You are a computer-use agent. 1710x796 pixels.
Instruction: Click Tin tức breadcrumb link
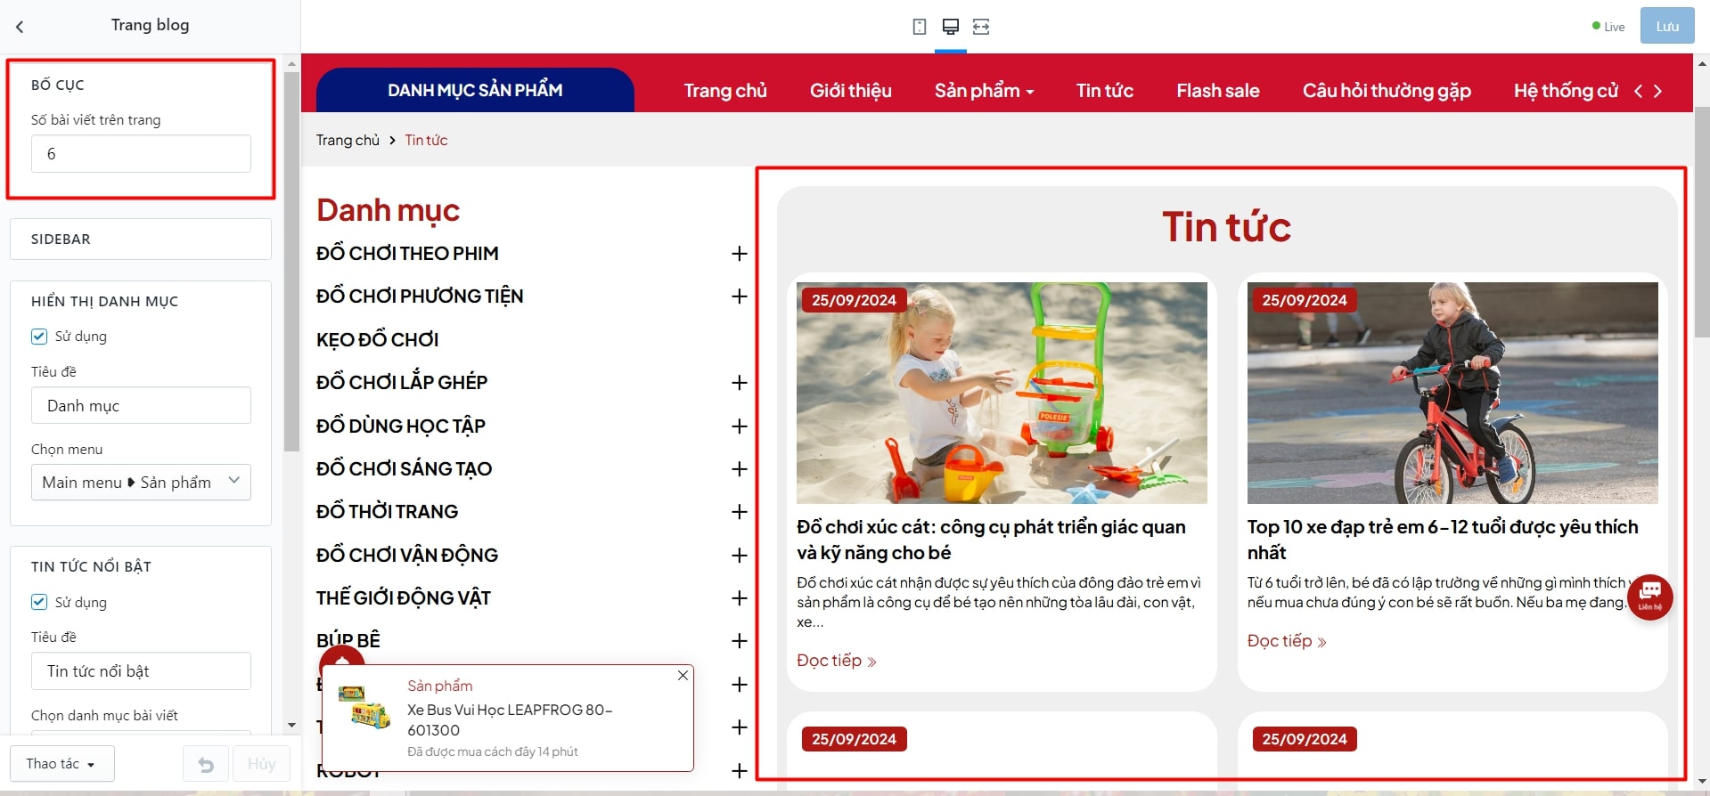426,140
